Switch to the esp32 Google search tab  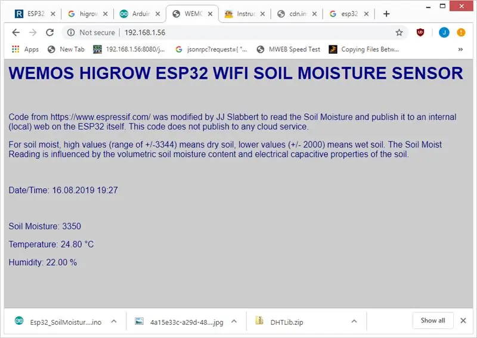[345, 14]
